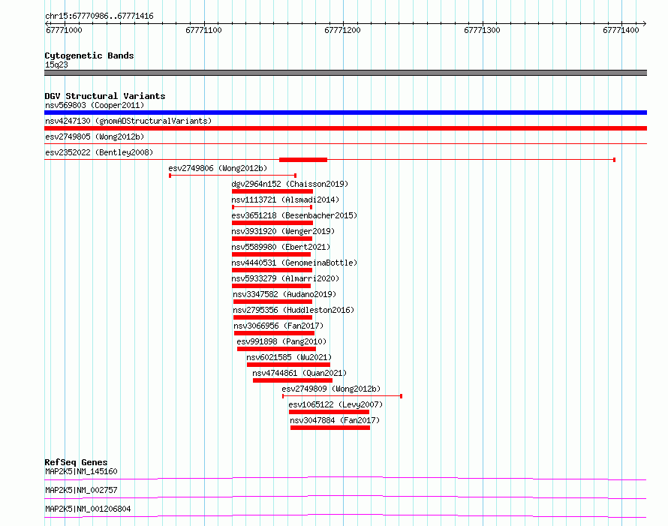Click the red bar under nsv6021585
668x526 pixels.
pos(288,365)
